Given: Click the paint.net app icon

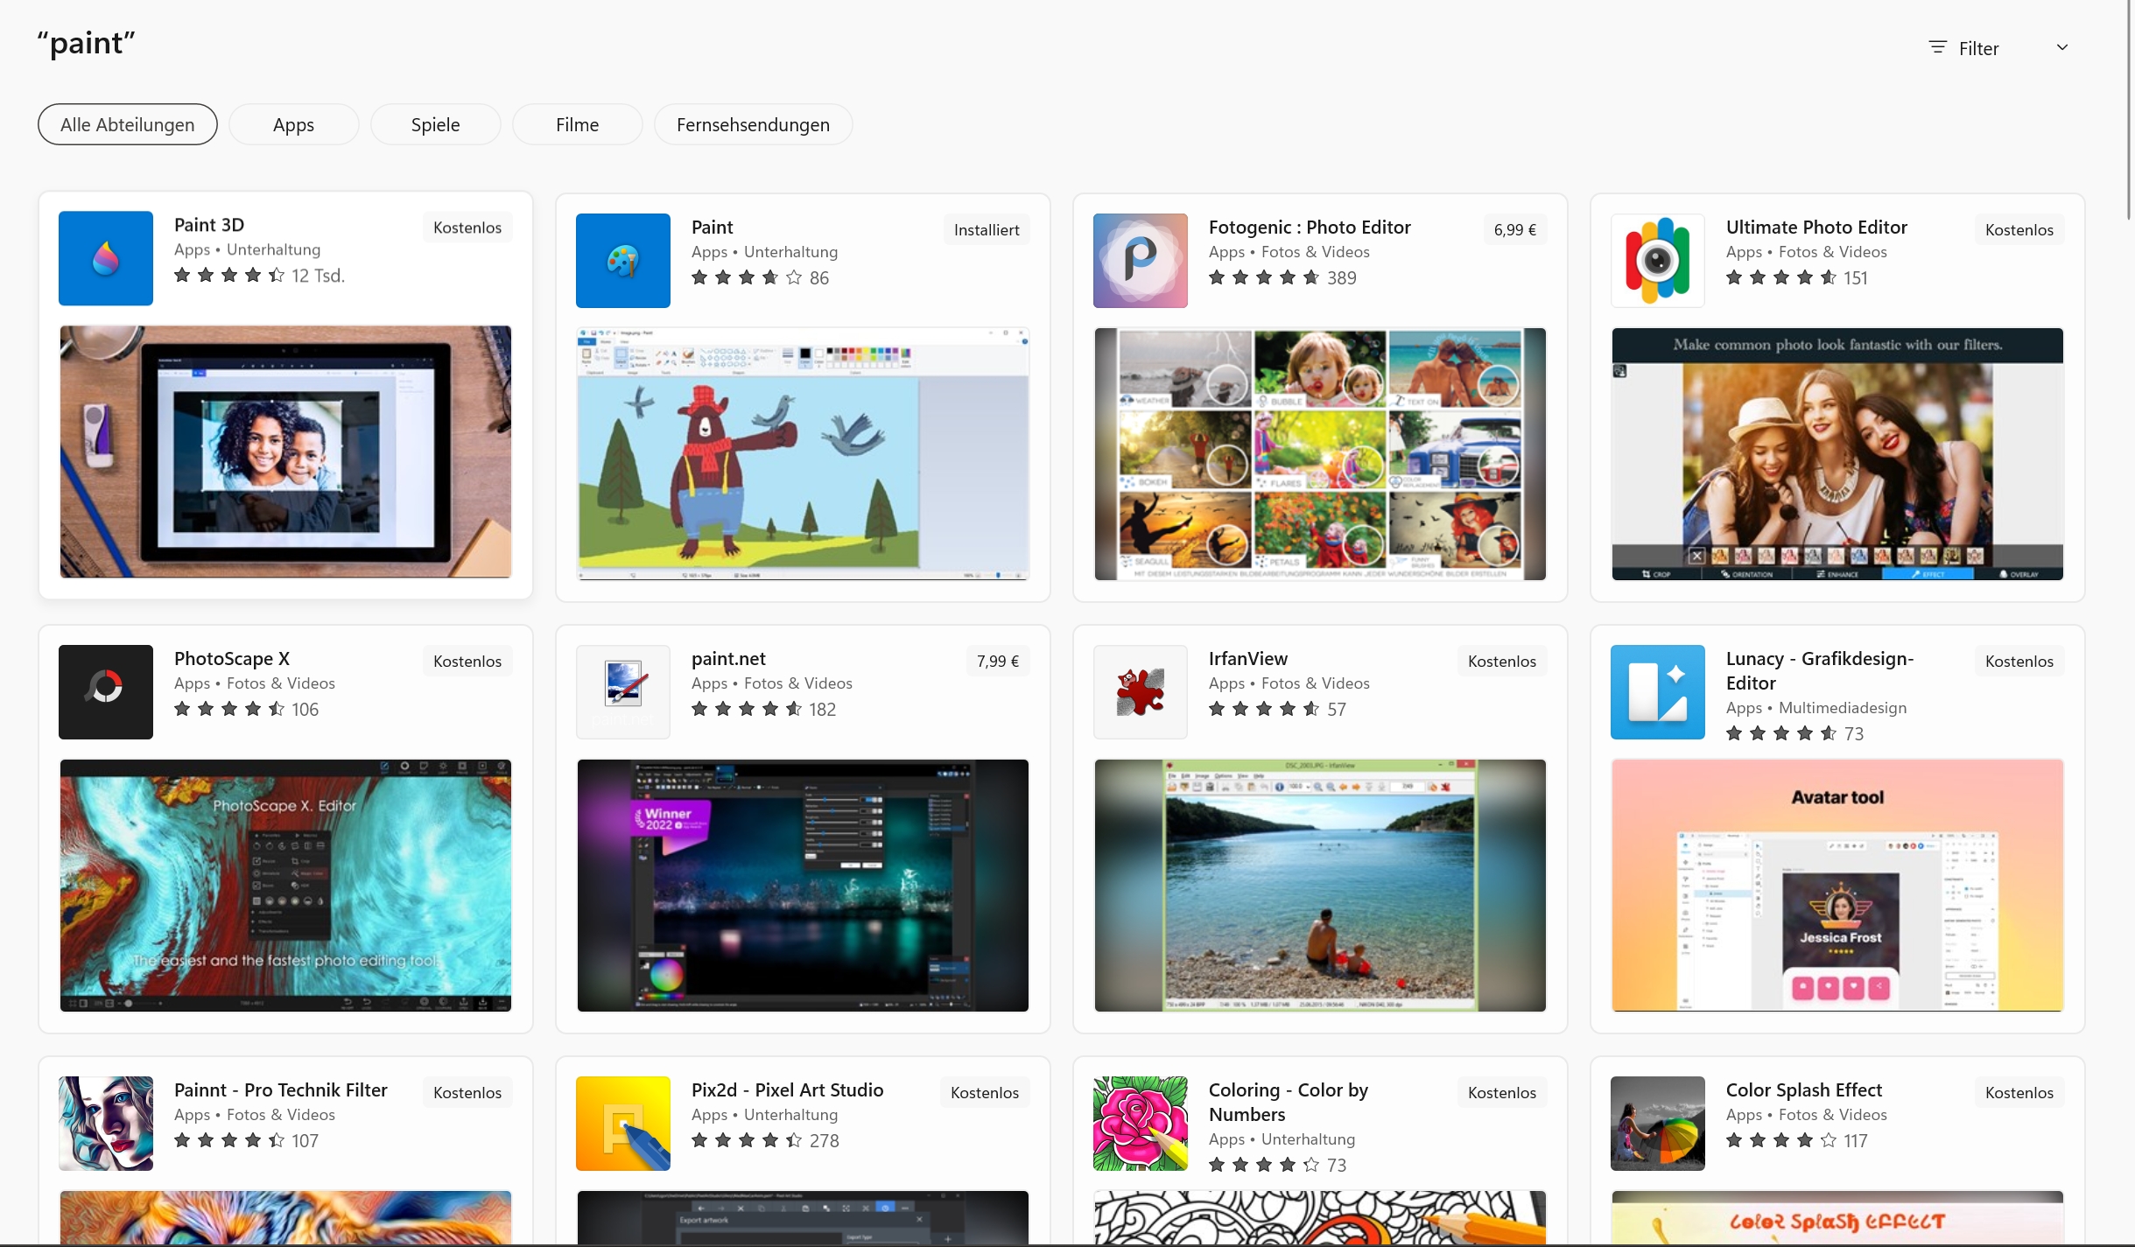Looking at the screenshot, I should pos(622,691).
